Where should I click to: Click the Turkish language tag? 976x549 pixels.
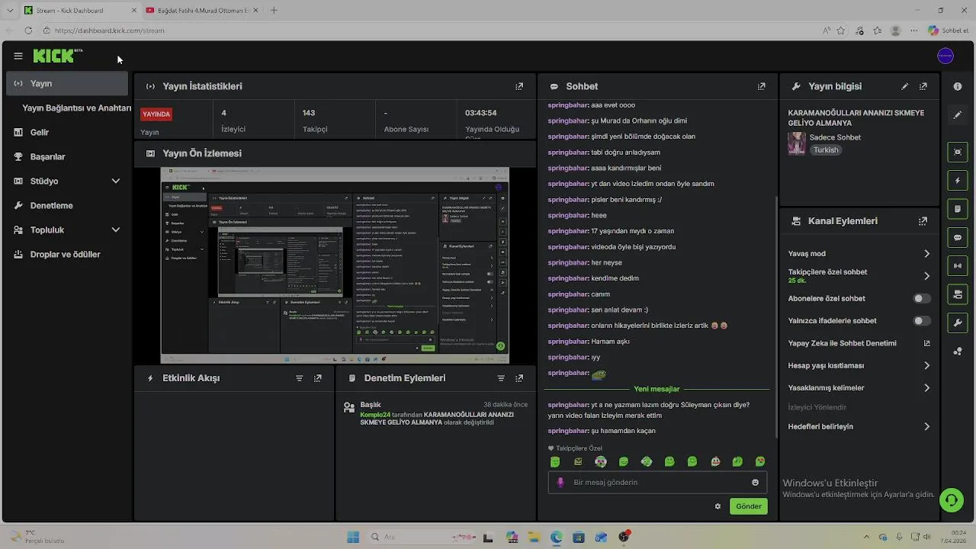826,150
